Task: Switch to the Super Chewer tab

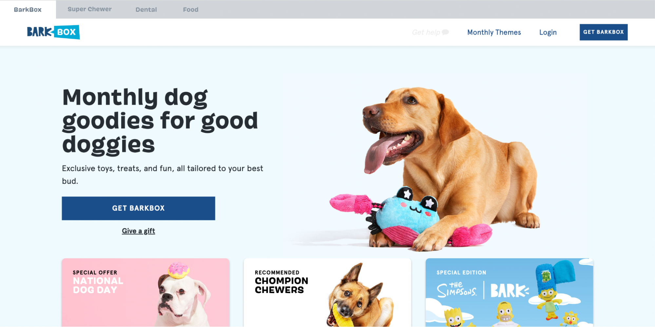Action: pos(89,9)
